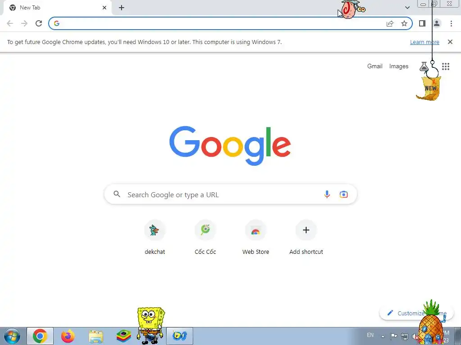Bookmark this tab with the star icon

(x=404, y=23)
